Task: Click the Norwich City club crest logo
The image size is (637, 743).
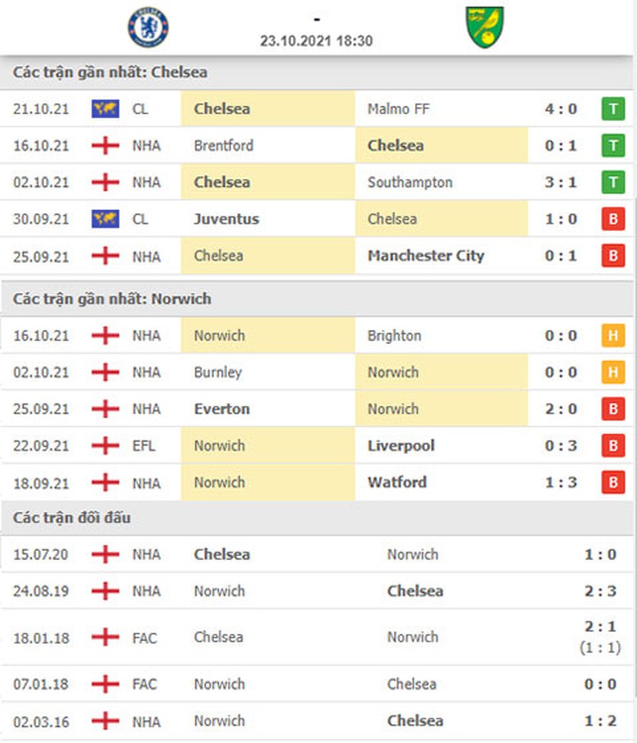Action: click(x=485, y=27)
